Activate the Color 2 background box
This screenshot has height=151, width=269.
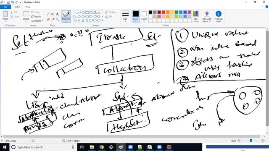pyautogui.click(x=144, y=16)
